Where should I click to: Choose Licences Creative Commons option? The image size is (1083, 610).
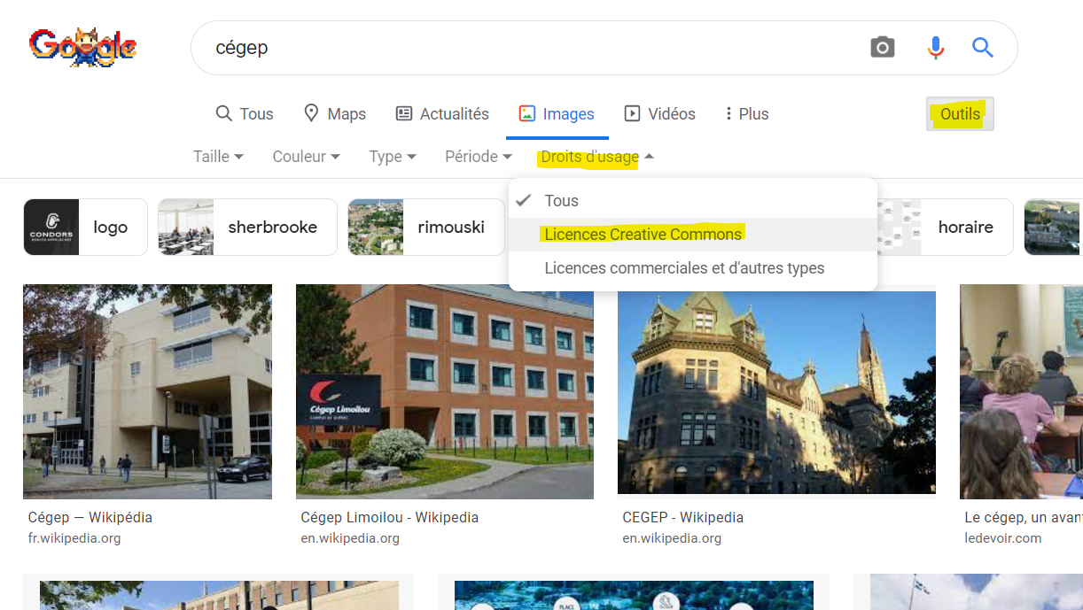pos(693,235)
